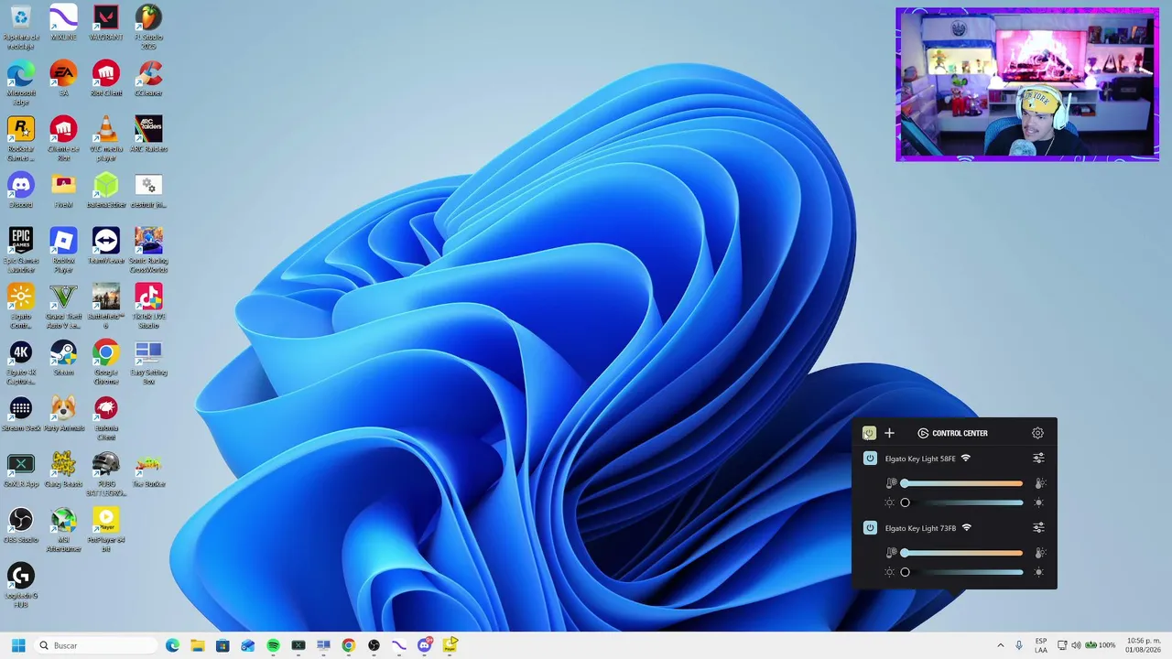Image resolution: width=1172 pixels, height=659 pixels.
Task: Open File Explorer from the taskbar
Action: (197, 645)
